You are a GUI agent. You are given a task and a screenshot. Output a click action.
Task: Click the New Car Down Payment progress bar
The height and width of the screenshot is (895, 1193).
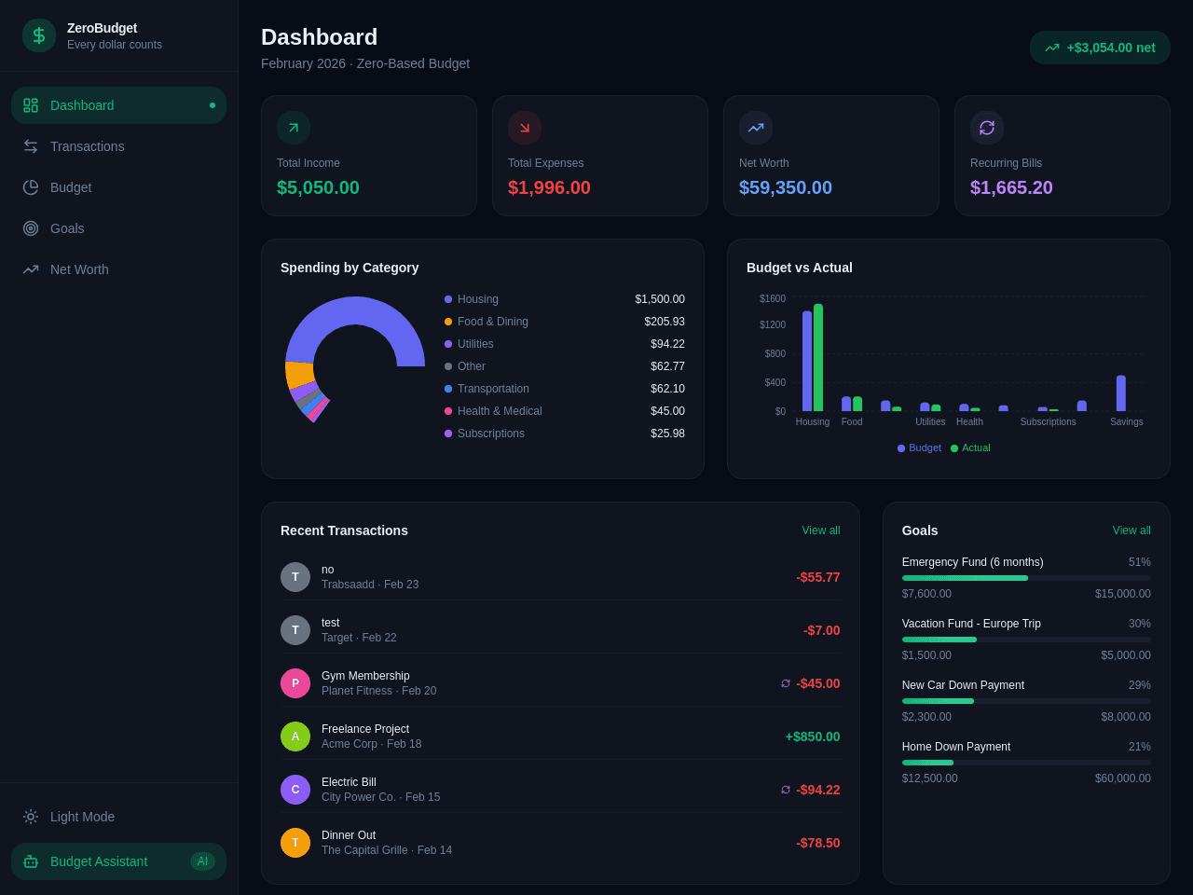coord(1026,701)
